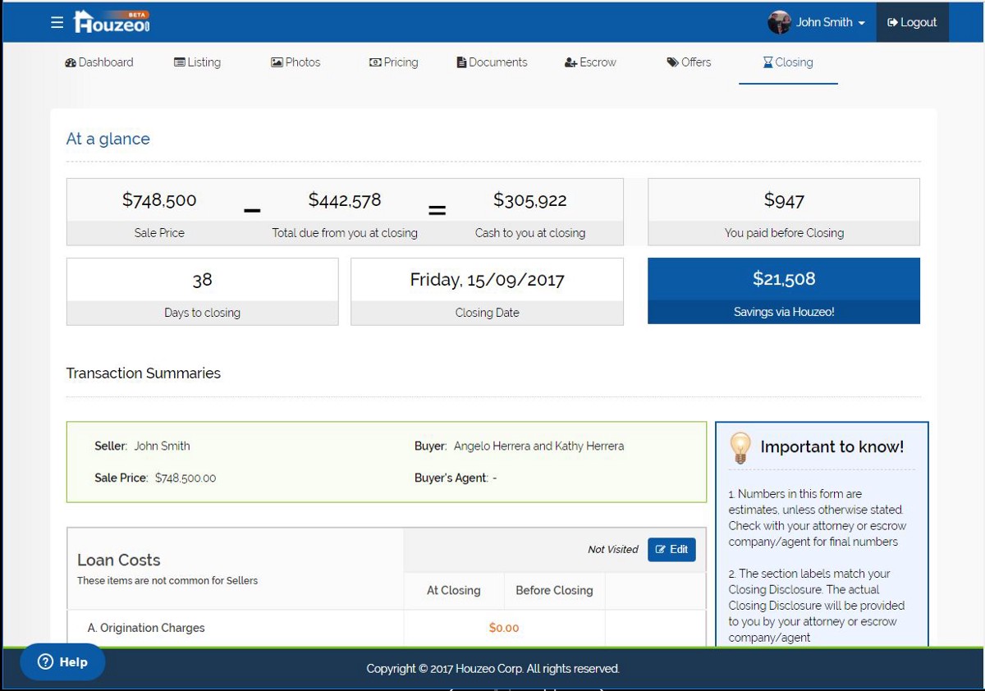This screenshot has width=985, height=691.
Task: Edit the Loan Costs section
Action: pos(671,550)
